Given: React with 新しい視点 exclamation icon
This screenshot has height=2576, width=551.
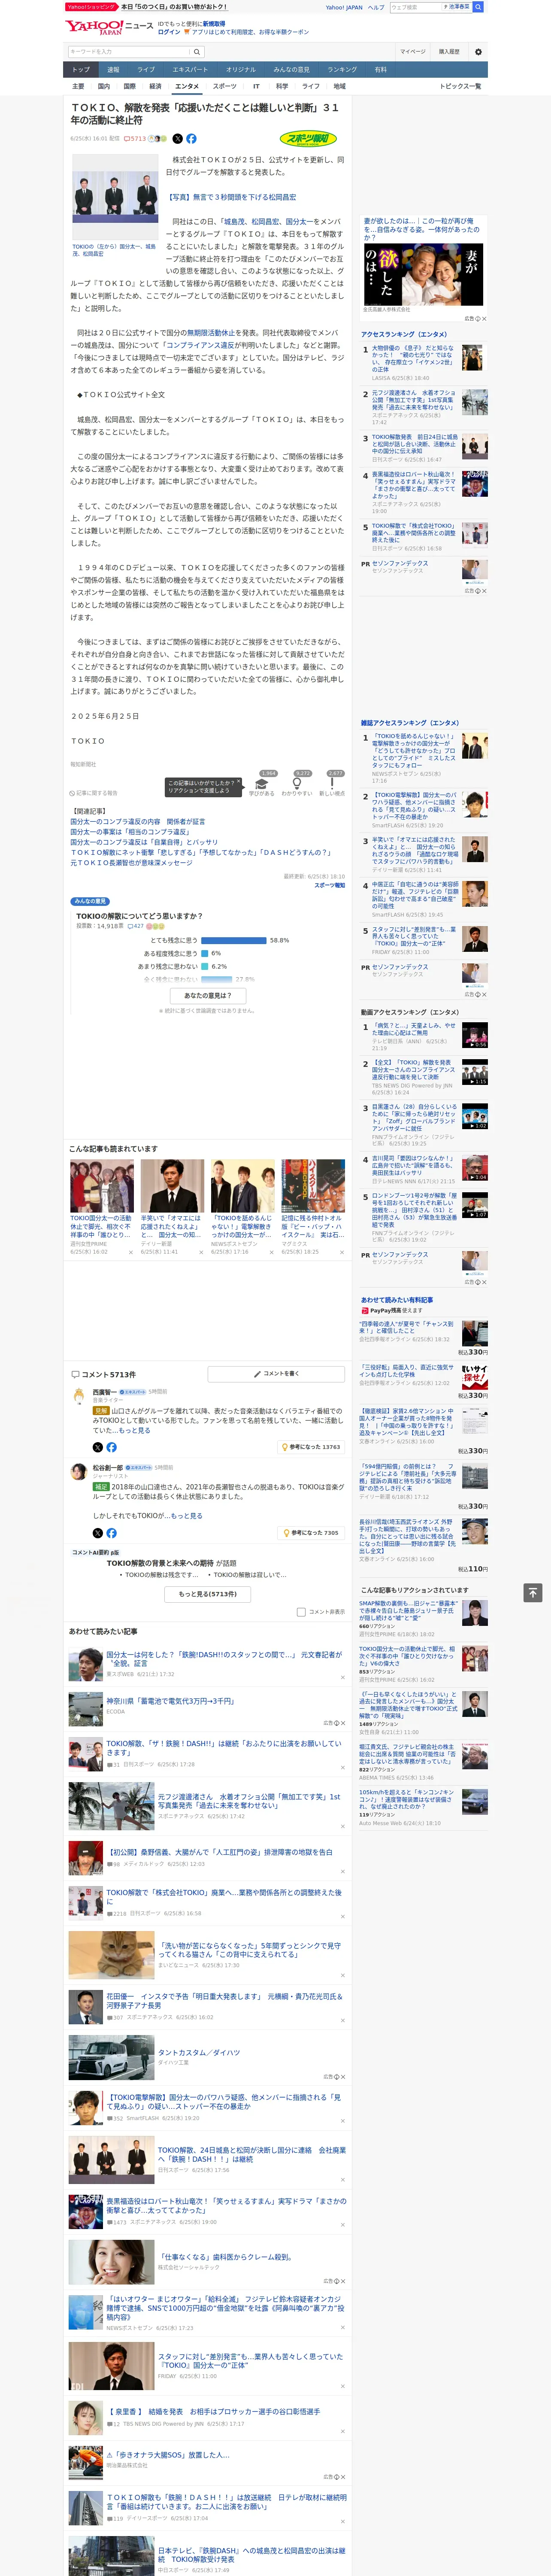Looking at the screenshot, I should pos(332,785).
